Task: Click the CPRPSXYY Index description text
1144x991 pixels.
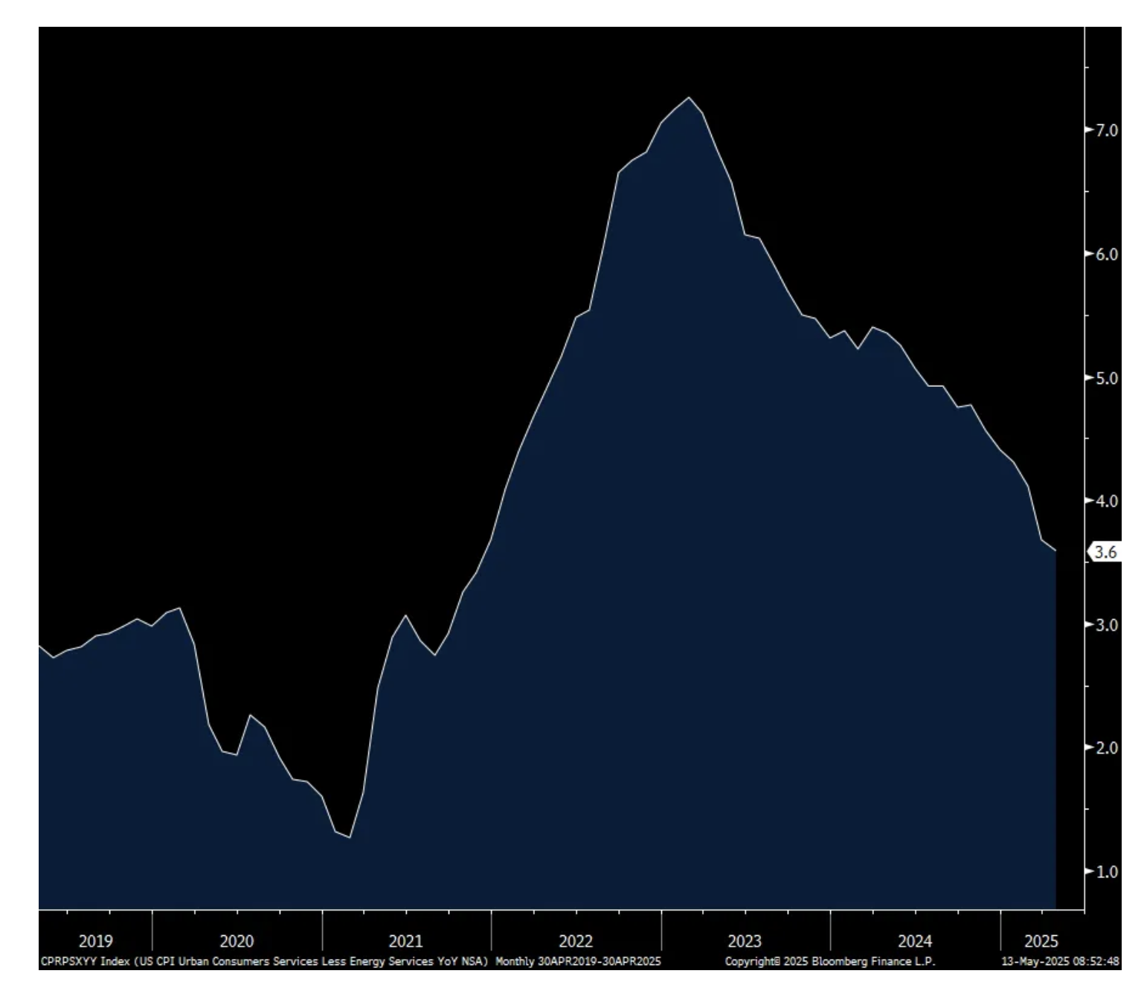Action: [x=263, y=961]
